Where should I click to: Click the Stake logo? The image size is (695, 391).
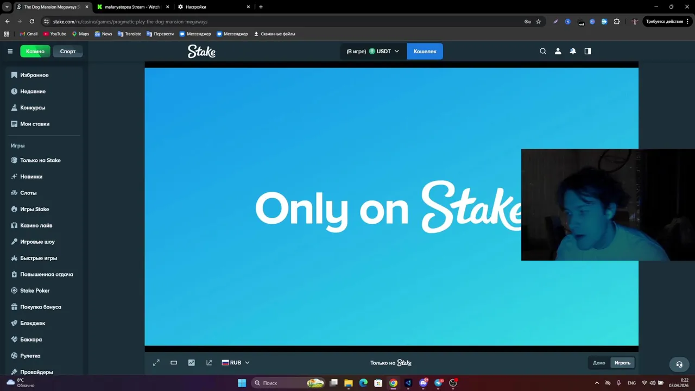point(201,51)
